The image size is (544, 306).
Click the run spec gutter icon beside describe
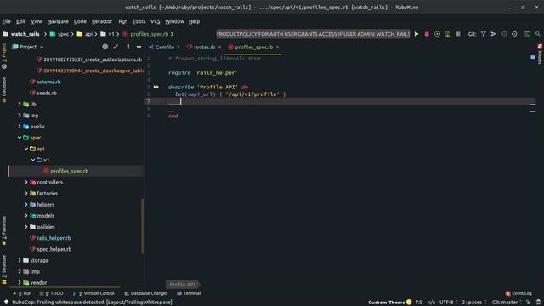[x=156, y=87]
